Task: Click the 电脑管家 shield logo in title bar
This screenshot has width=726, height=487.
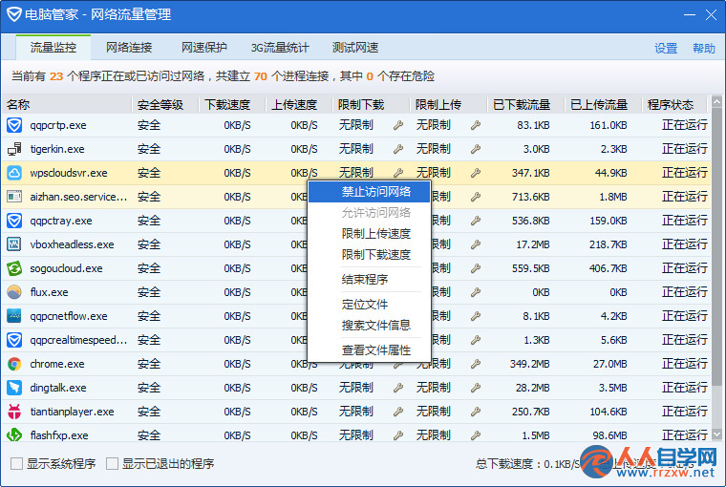Action: pos(14,14)
